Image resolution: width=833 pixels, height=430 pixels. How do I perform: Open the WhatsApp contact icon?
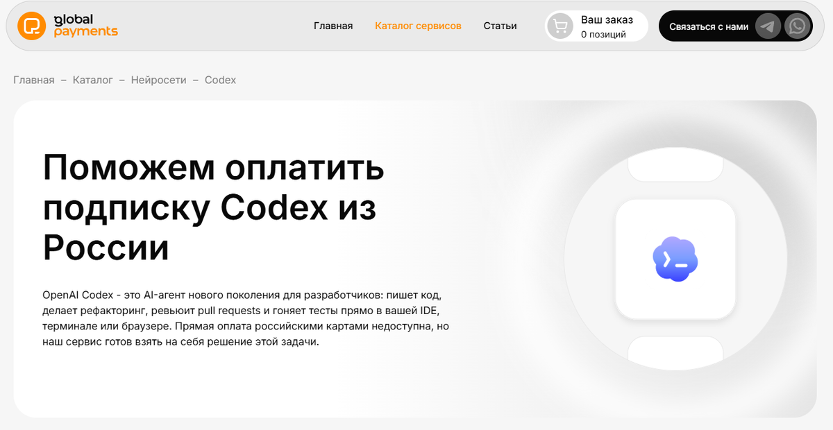[x=797, y=26]
